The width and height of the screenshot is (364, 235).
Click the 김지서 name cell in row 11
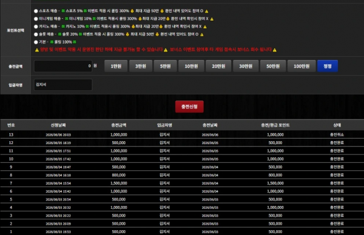pos(164,151)
